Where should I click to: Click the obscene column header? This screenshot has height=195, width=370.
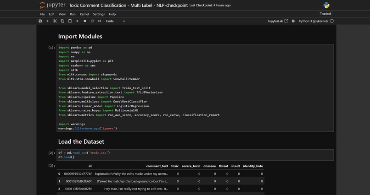[209, 166]
